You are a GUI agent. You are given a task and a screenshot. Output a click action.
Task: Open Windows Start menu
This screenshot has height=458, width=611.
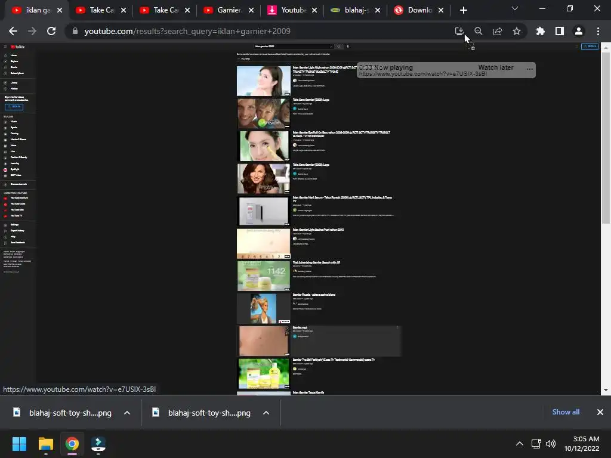point(19,444)
